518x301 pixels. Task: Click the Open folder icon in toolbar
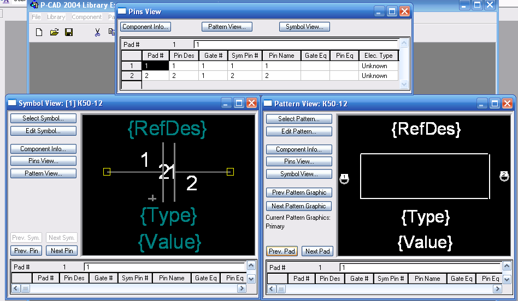pos(54,32)
